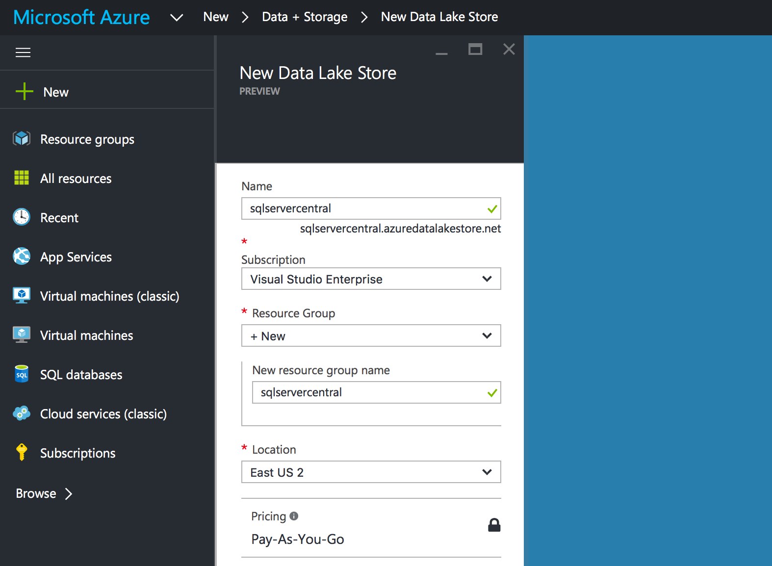772x566 pixels.
Task: Click the green plus New icon
Action: (24, 92)
